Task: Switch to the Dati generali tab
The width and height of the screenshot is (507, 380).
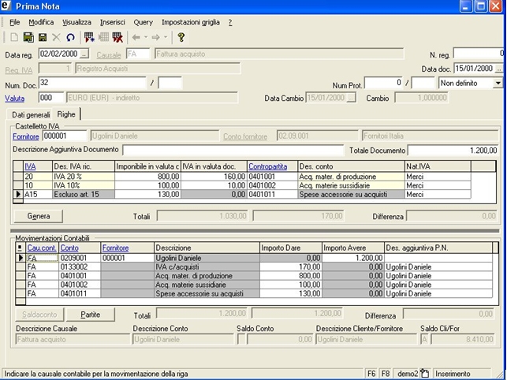Action: [31, 114]
